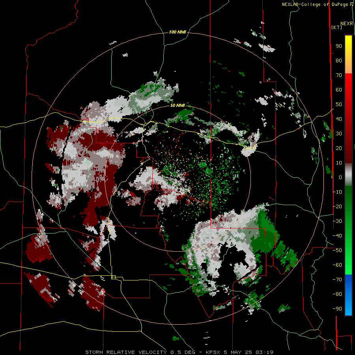Click the 30 value on the velocity scale
Viewport: 355px width, 355px height.
(339, 134)
